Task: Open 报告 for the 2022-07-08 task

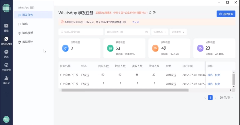Action: [210, 75]
